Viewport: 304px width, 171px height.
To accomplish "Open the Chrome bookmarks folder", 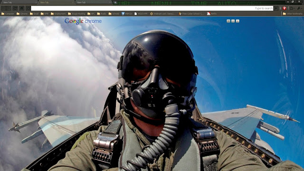I will pos(22,14).
